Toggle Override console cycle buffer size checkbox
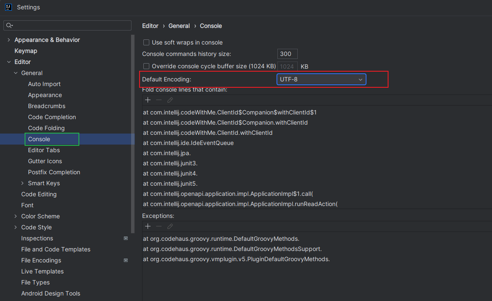This screenshot has height=301, width=492. 146,66
